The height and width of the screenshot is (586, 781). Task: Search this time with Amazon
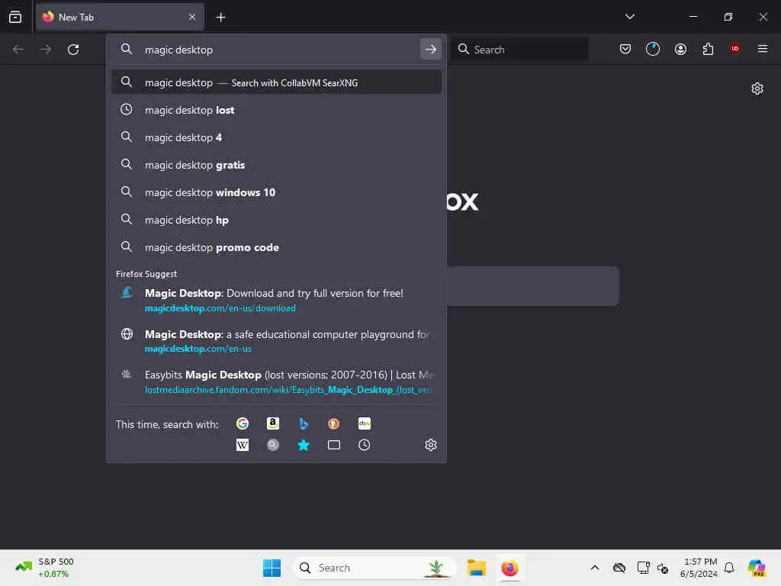(273, 423)
